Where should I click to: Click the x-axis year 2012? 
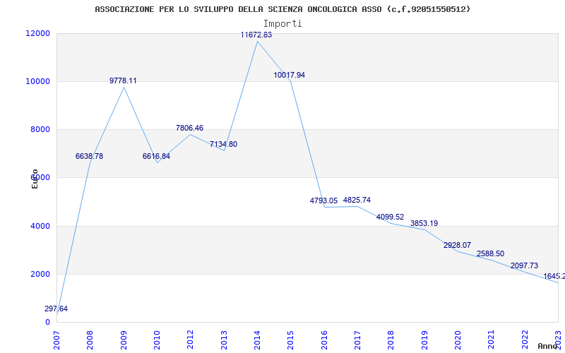tap(190, 340)
